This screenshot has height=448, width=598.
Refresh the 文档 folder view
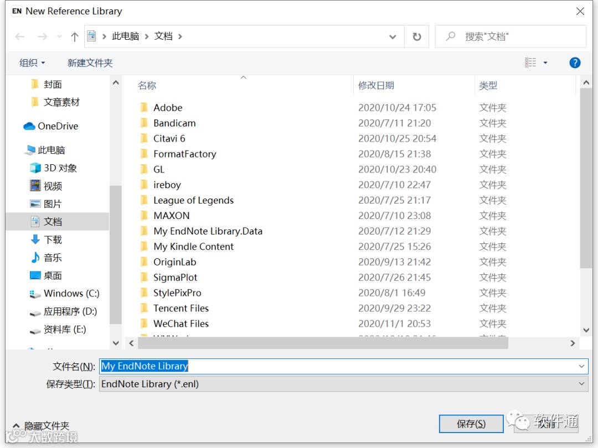coord(417,37)
